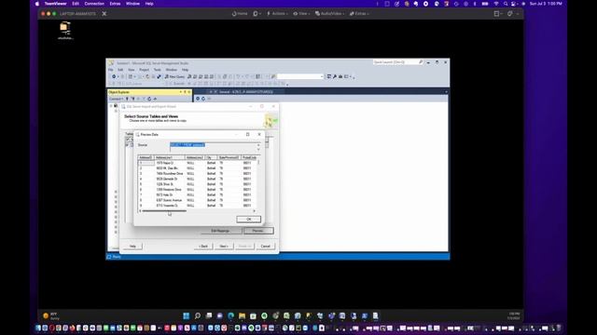Click the folder icon on the remote desktop
The height and width of the screenshot is (335, 597).
[x=65, y=29]
